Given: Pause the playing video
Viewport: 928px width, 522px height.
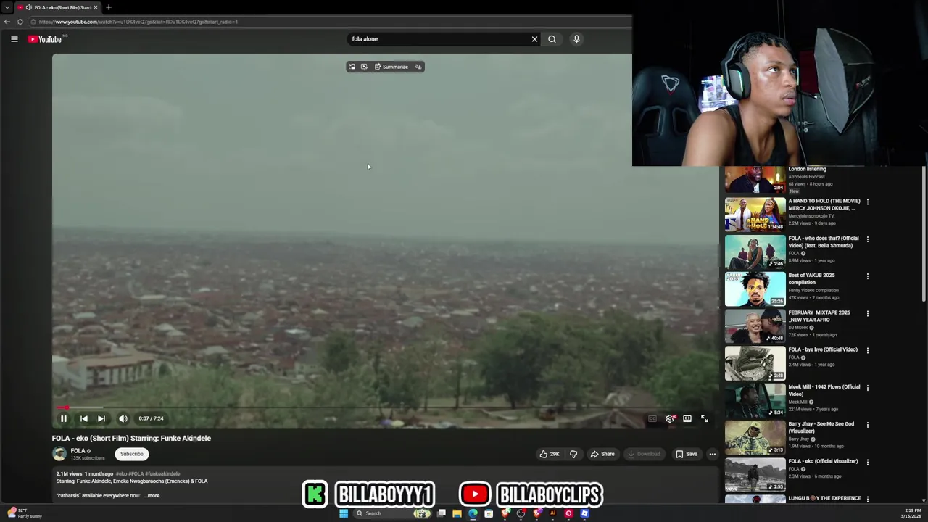Looking at the screenshot, I should point(64,418).
